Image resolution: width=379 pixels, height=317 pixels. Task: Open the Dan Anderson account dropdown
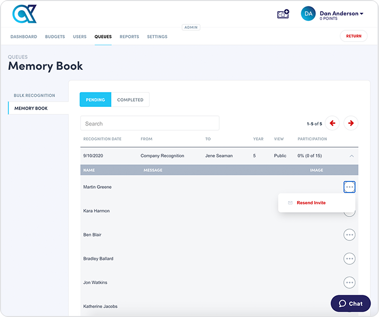click(x=342, y=14)
